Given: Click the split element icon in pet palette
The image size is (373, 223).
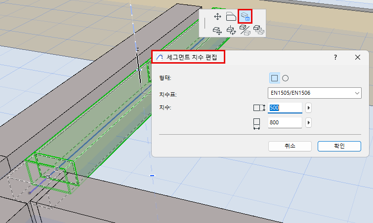Looking at the screenshot, I should click(245, 30).
